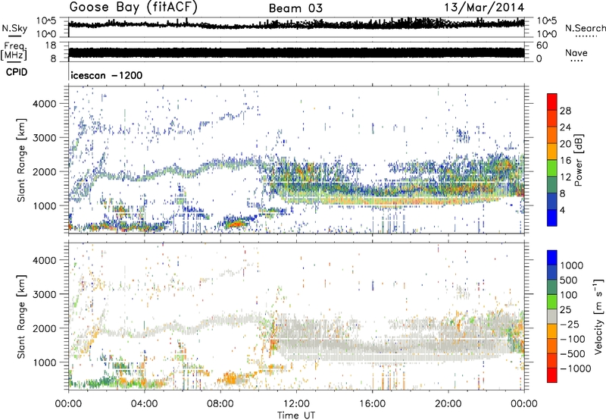Click the 'N.Sky' axis label
Screen dimensions: 606x420
(x=14, y=28)
